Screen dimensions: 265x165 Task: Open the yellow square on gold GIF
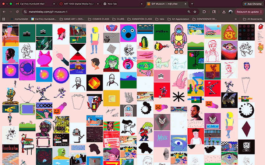coord(112,98)
